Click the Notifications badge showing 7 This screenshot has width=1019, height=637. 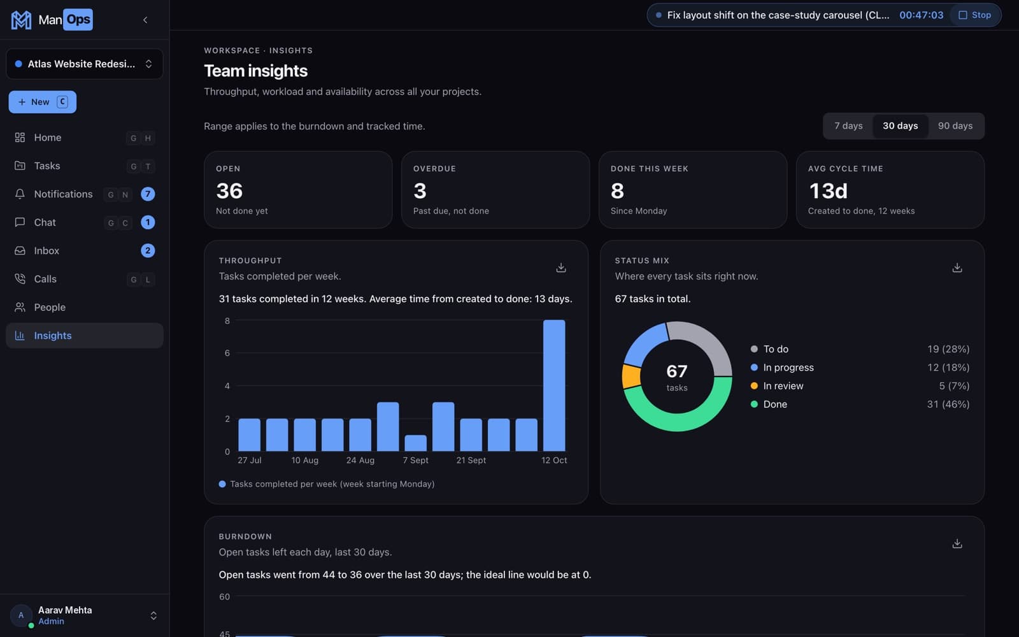[148, 194]
